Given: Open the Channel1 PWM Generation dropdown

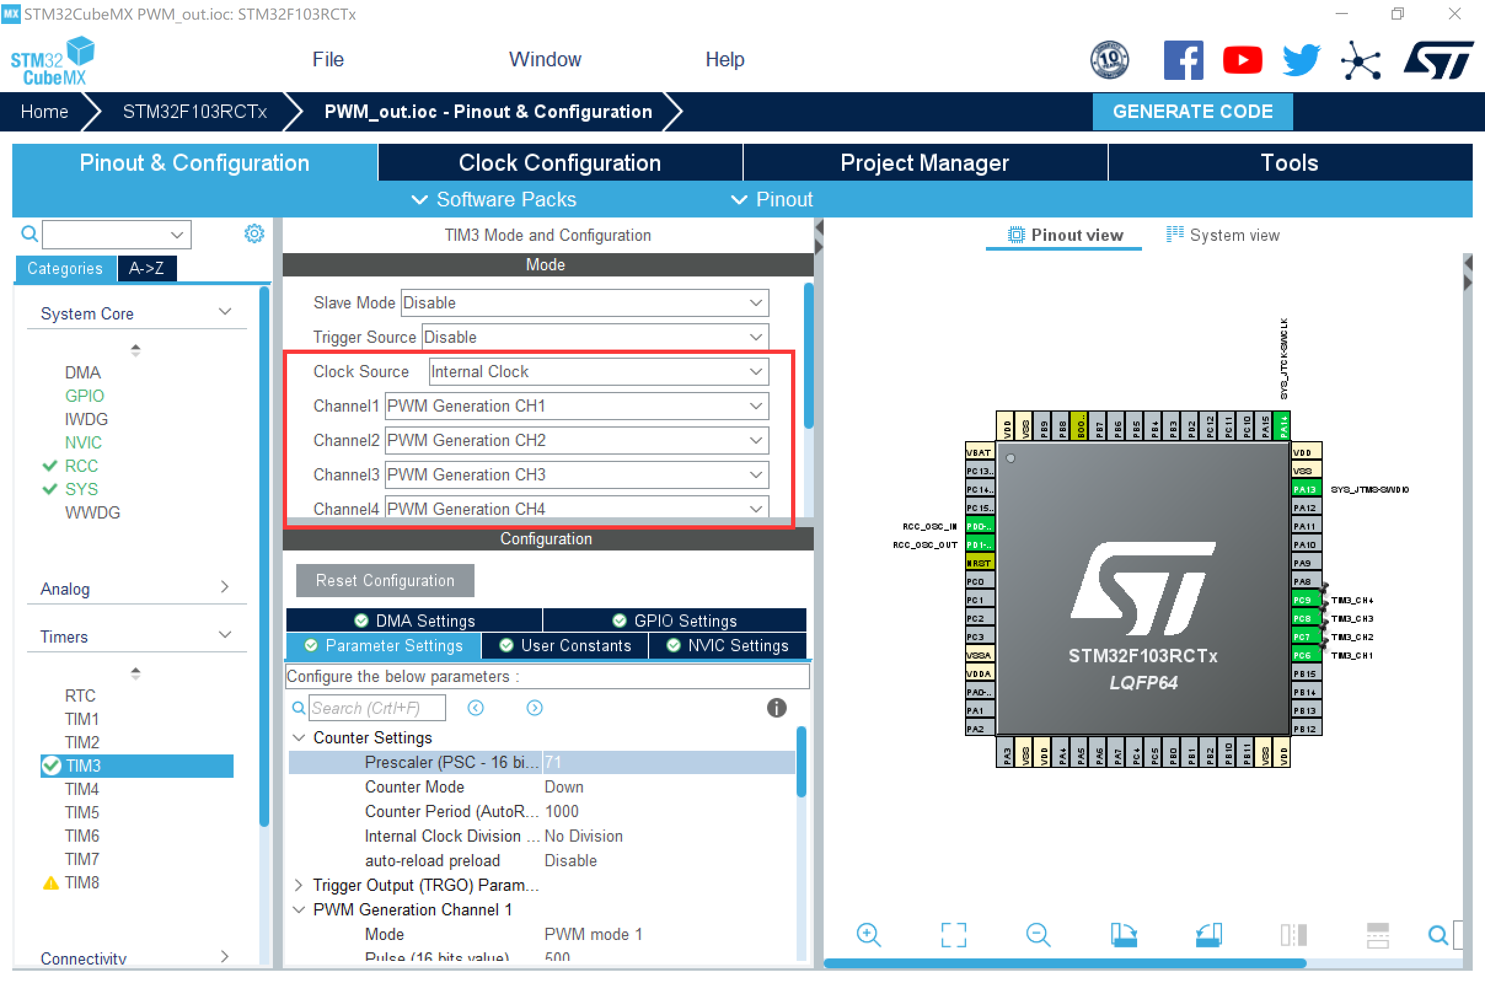Looking at the screenshot, I should [577, 406].
